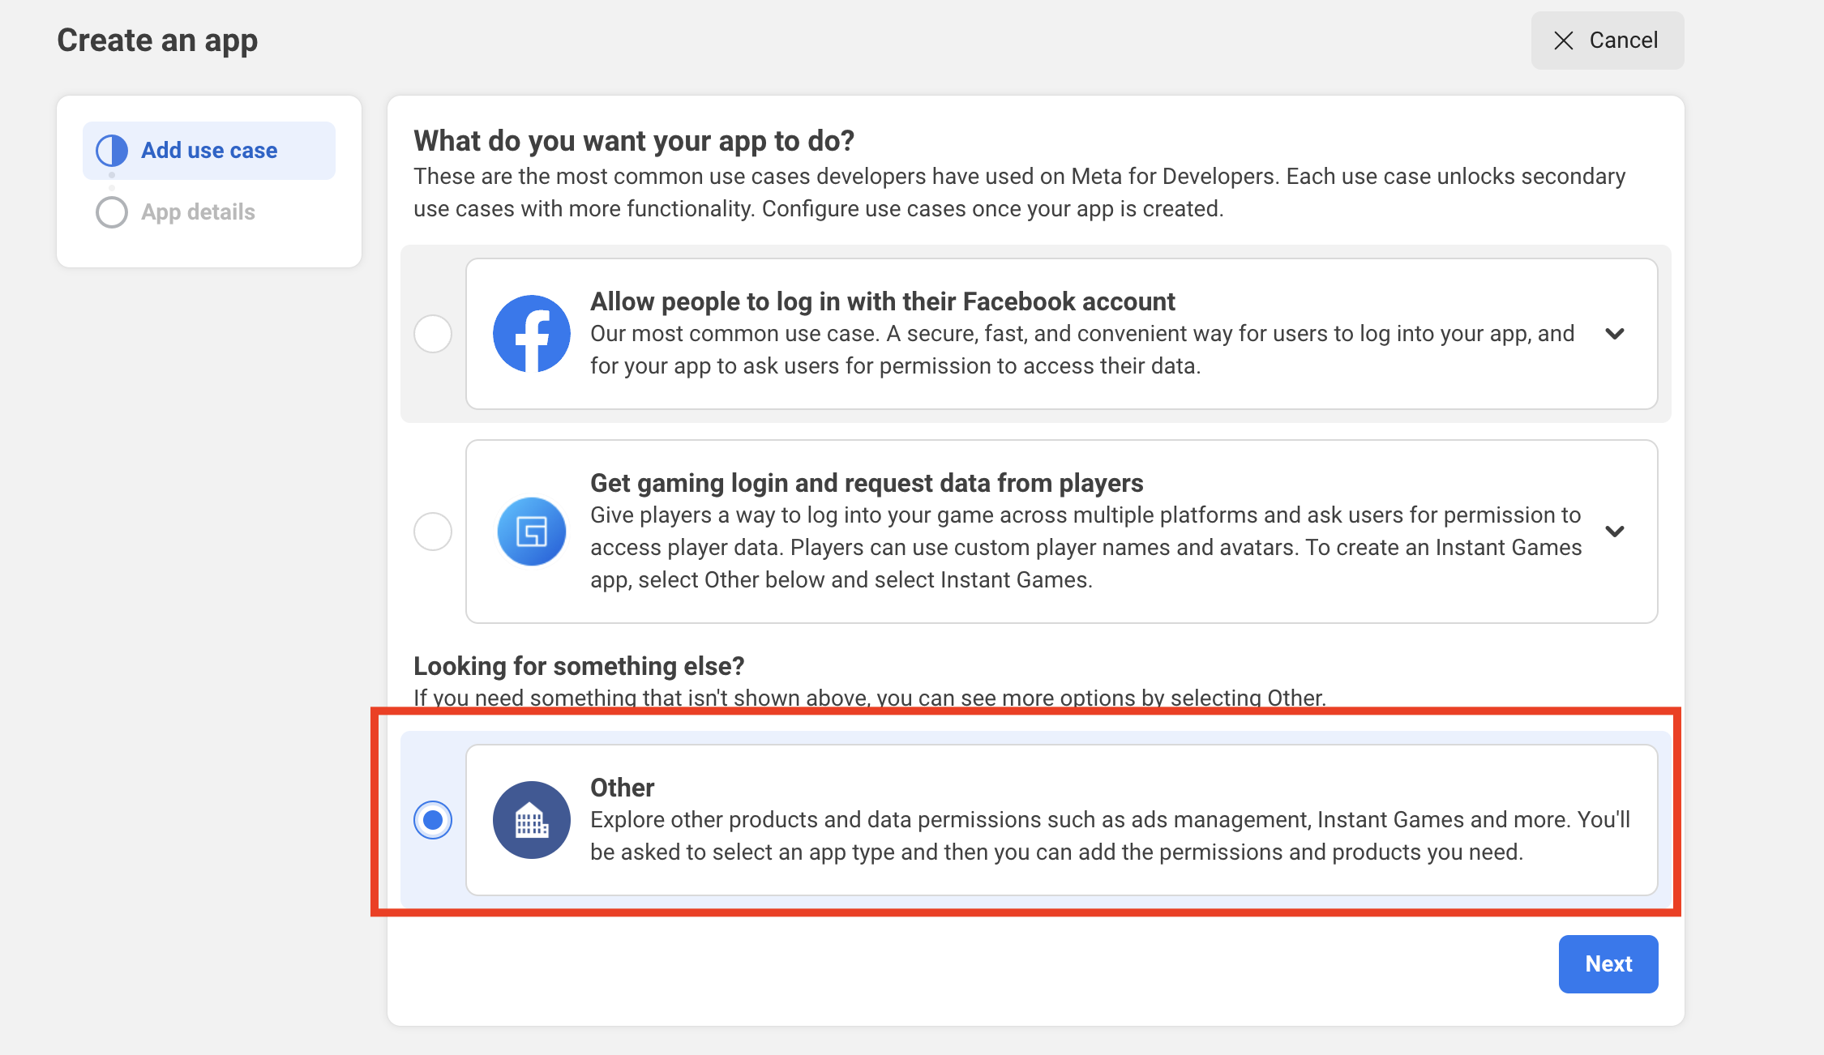Click the gaming login square icon
The height and width of the screenshot is (1055, 1824).
point(531,532)
